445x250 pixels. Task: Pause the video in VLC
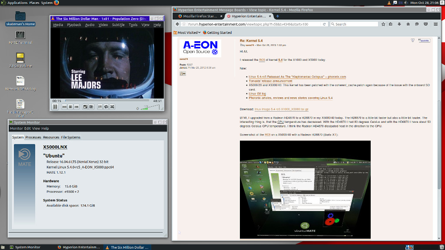tap(55, 107)
